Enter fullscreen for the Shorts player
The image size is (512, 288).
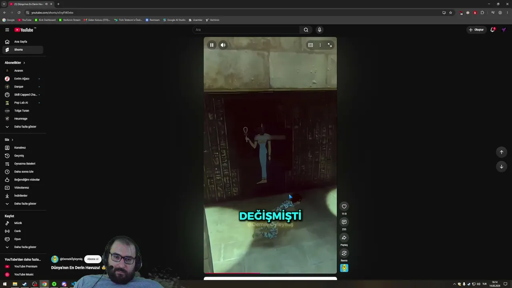pyautogui.click(x=330, y=45)
